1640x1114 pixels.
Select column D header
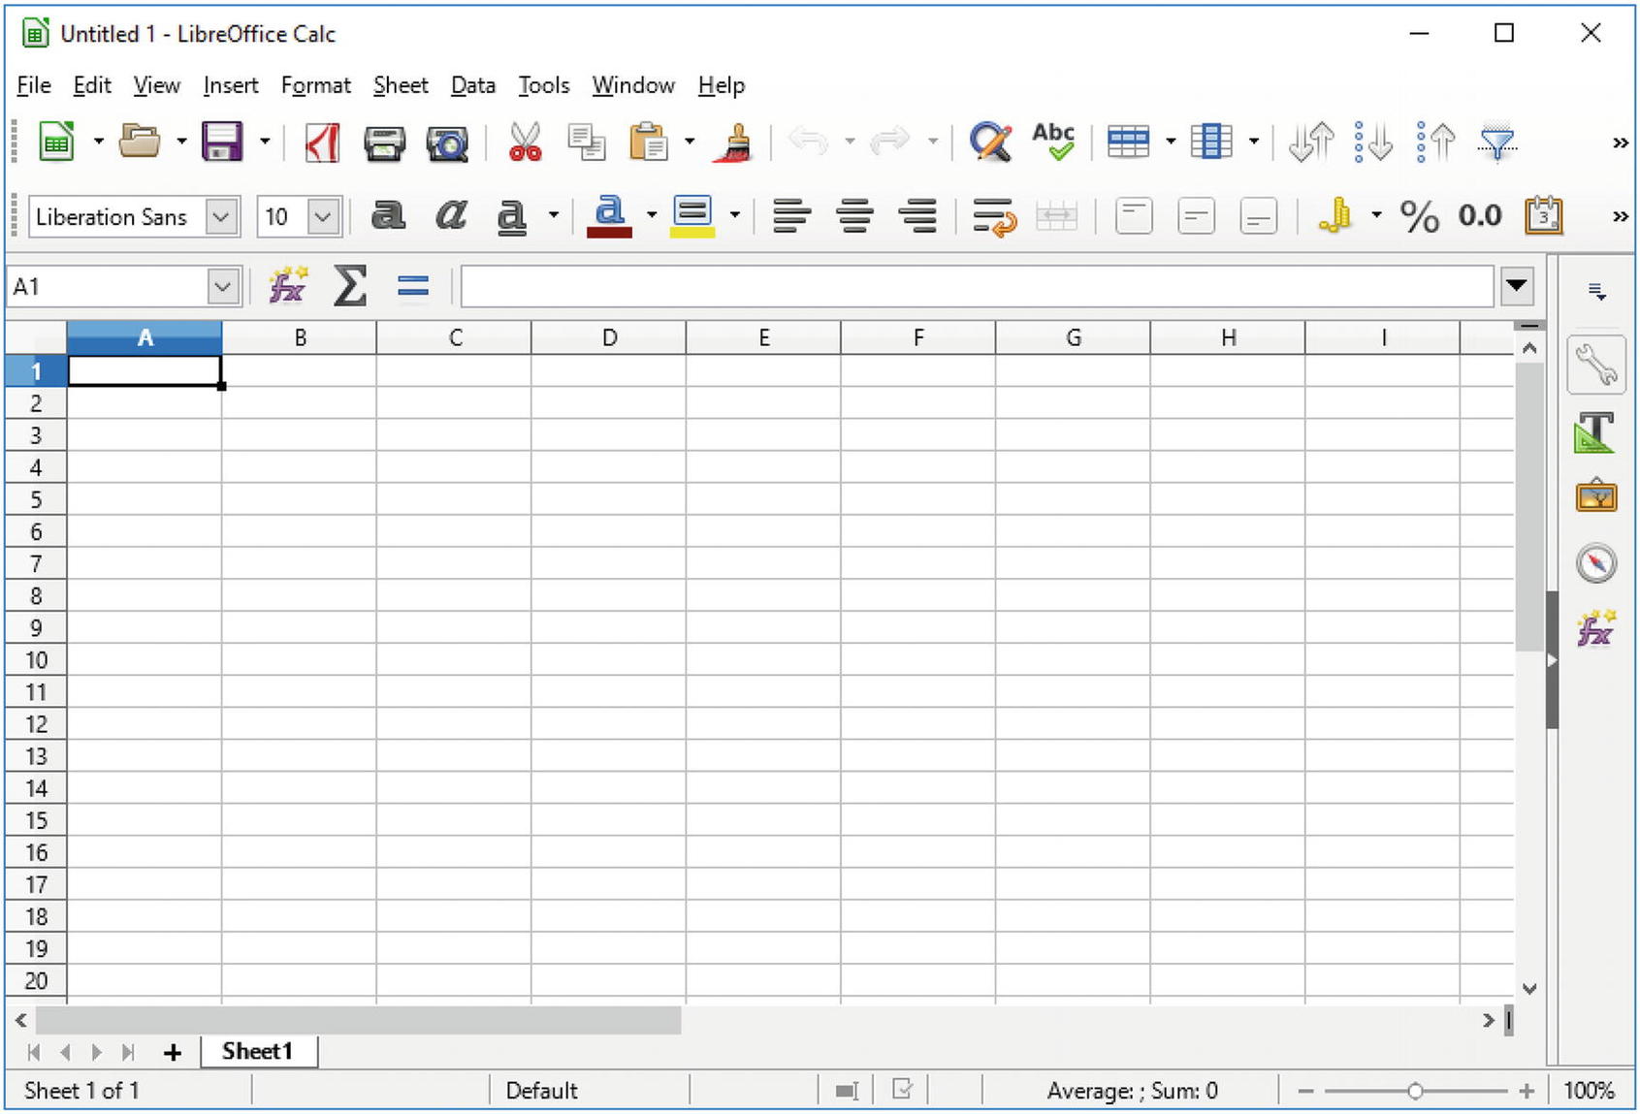pos(609,337)
